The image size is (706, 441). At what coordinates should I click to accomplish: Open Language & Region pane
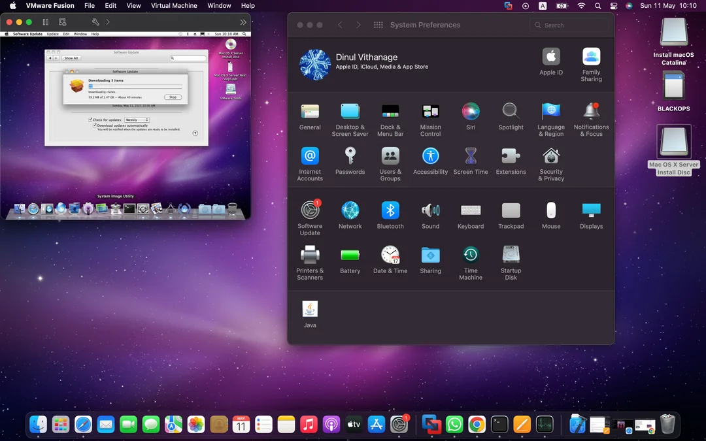click(550, 120)
